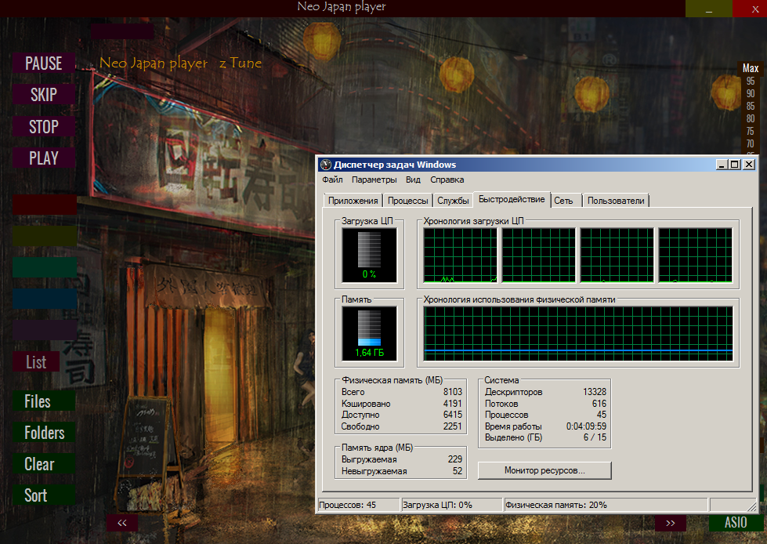Set volume level to 85
Viewport: 767px width, 544px height.
point(751,106)
